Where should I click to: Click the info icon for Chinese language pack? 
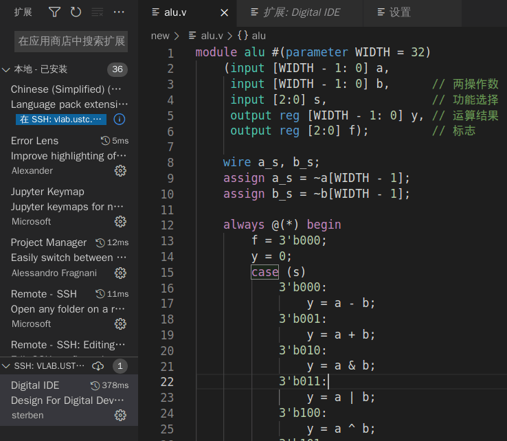120,120
